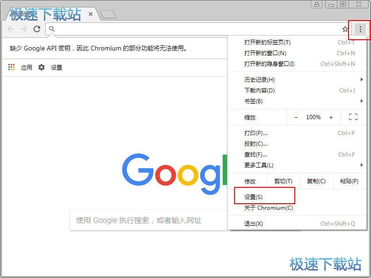Click the back navigation arrow
The image size is (371, 278).
pos(11,29)
